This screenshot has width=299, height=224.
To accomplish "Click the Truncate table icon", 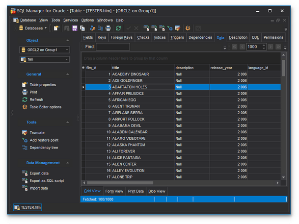I will pyautogui.click(x=25, y=133).
